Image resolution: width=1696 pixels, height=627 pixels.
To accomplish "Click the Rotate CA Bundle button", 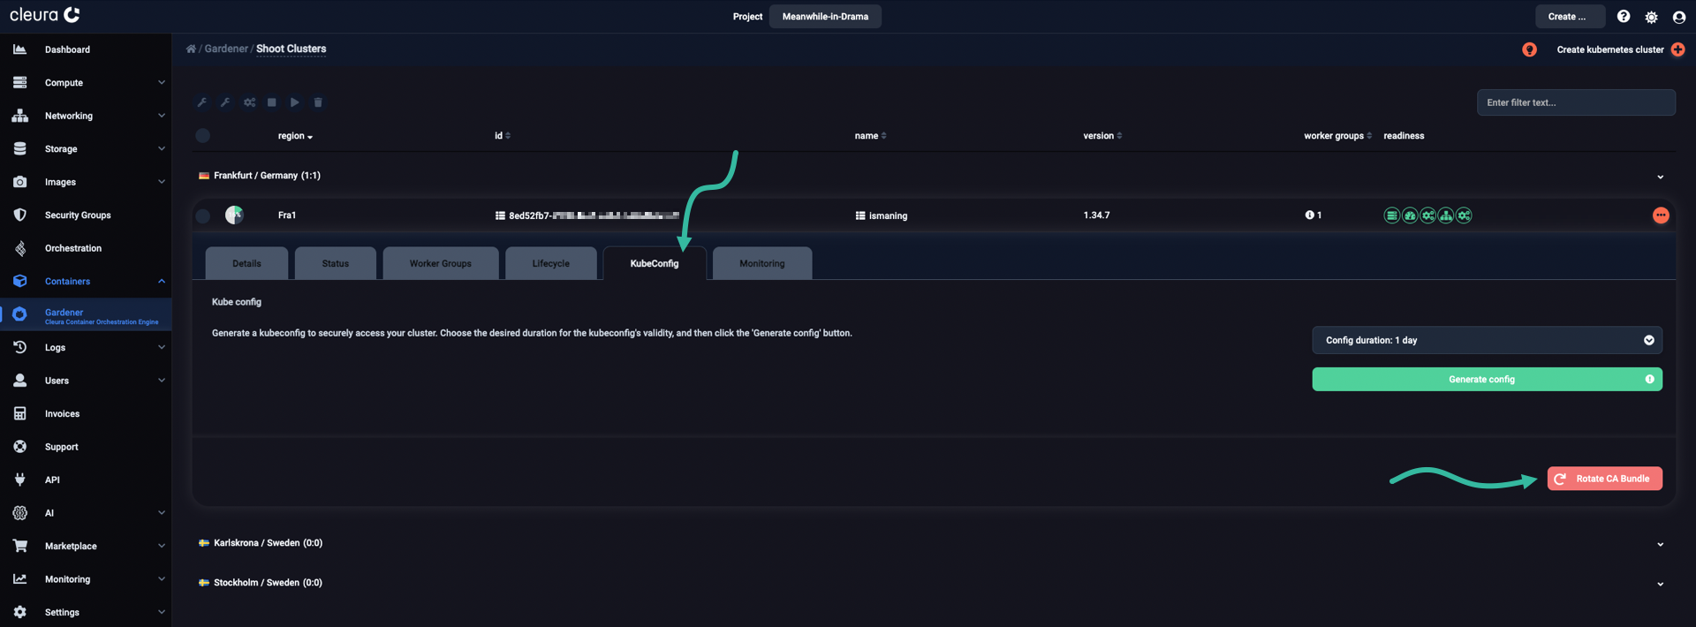I will point(1604,479).
